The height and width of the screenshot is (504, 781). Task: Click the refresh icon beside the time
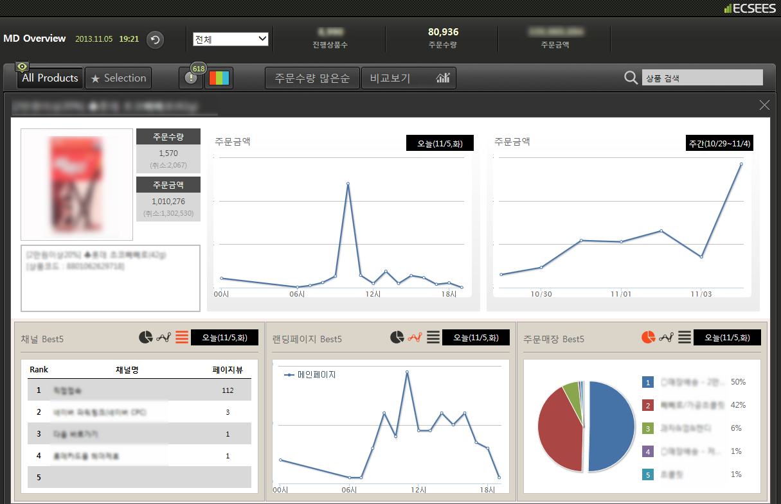(x=155, y=40)
